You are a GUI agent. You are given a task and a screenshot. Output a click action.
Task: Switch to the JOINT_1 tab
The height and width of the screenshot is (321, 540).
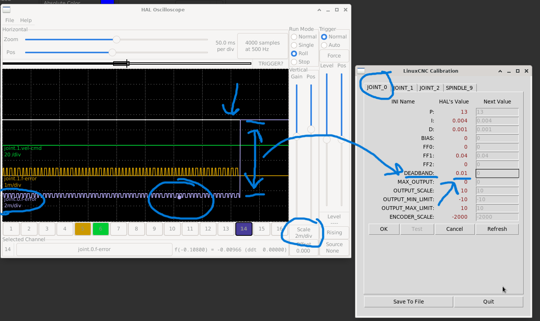click(403, 88)
